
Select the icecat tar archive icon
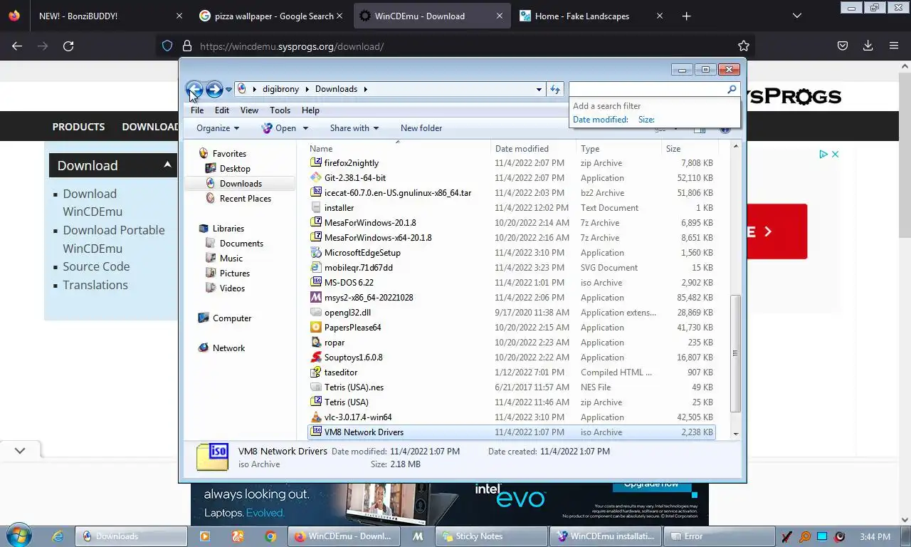[317, 193]
